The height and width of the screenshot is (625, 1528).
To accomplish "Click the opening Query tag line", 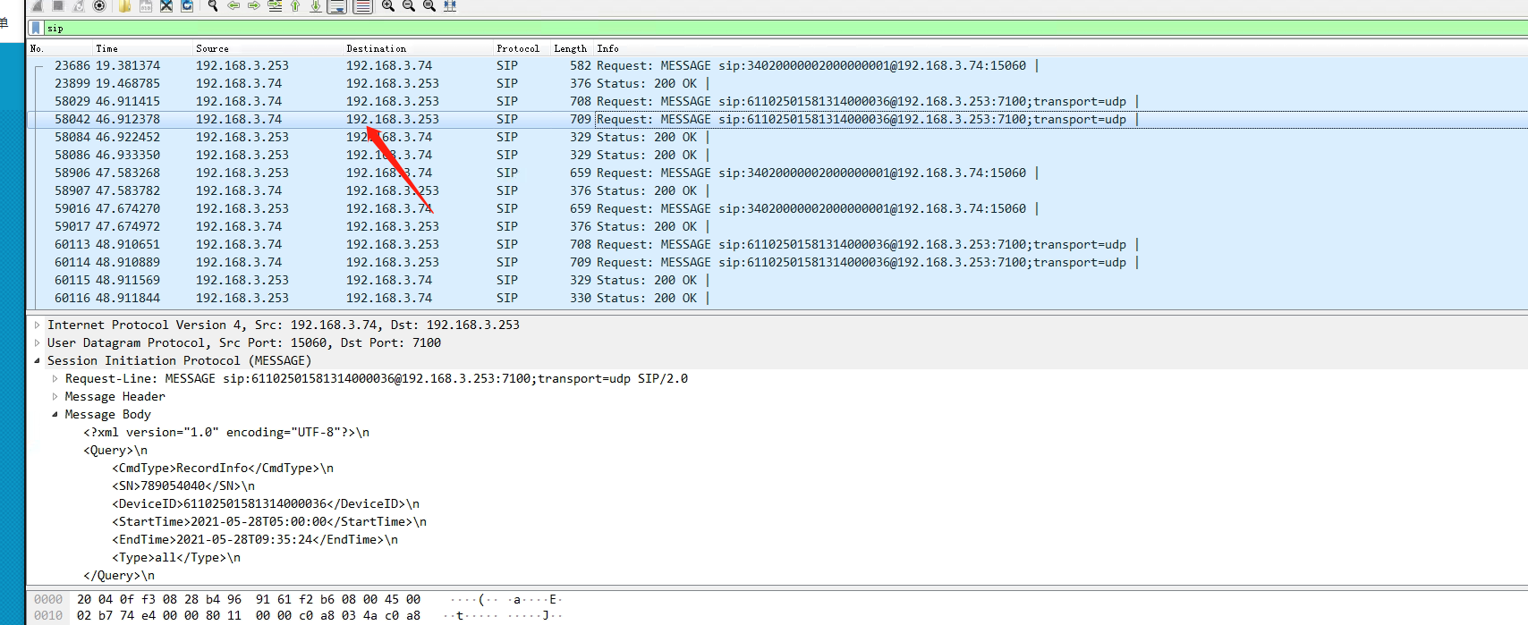I will [x=115, y=450].
